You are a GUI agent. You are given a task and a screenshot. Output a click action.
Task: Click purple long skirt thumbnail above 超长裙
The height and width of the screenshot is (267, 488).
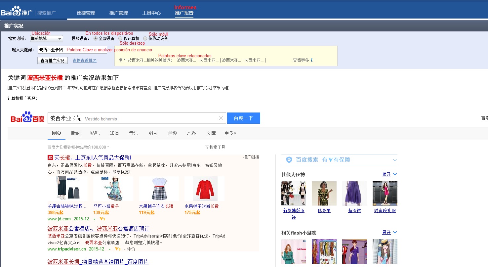pyautogui.click(x=354, y=193)
